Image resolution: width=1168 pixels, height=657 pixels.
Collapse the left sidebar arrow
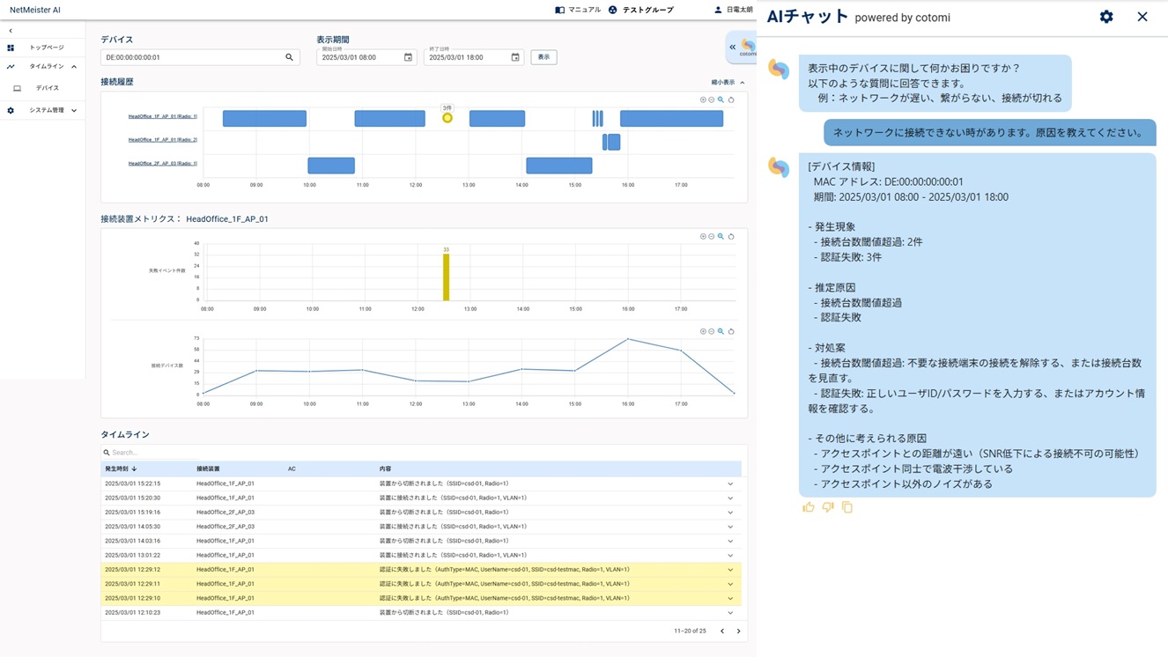tap(11, 31)
